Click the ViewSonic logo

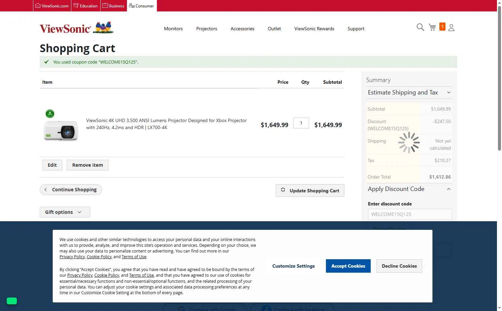[x=77, y=28]
